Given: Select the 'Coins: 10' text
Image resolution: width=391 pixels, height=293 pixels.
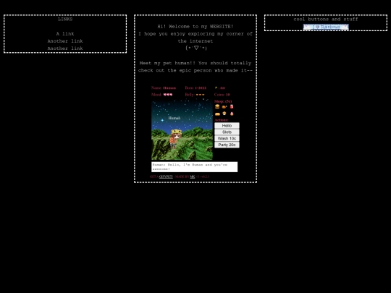Looking at the screenshot, I should click(222, 95).
